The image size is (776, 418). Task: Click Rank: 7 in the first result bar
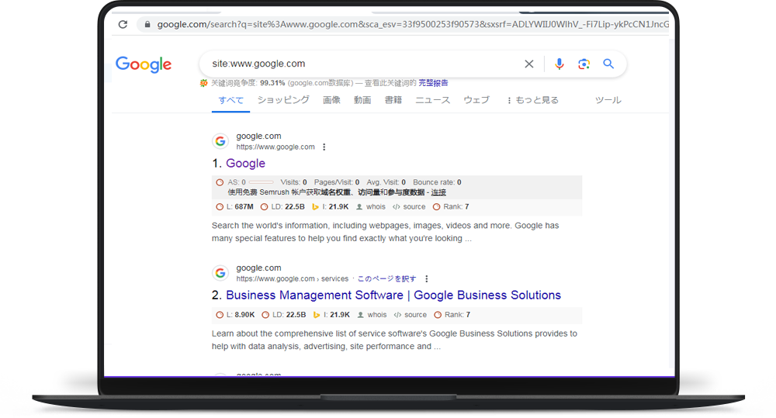point(451,207)
